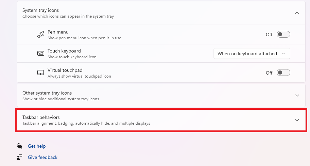
Task: Collapse the System tray icons section
Action: (x=297, y=13)
